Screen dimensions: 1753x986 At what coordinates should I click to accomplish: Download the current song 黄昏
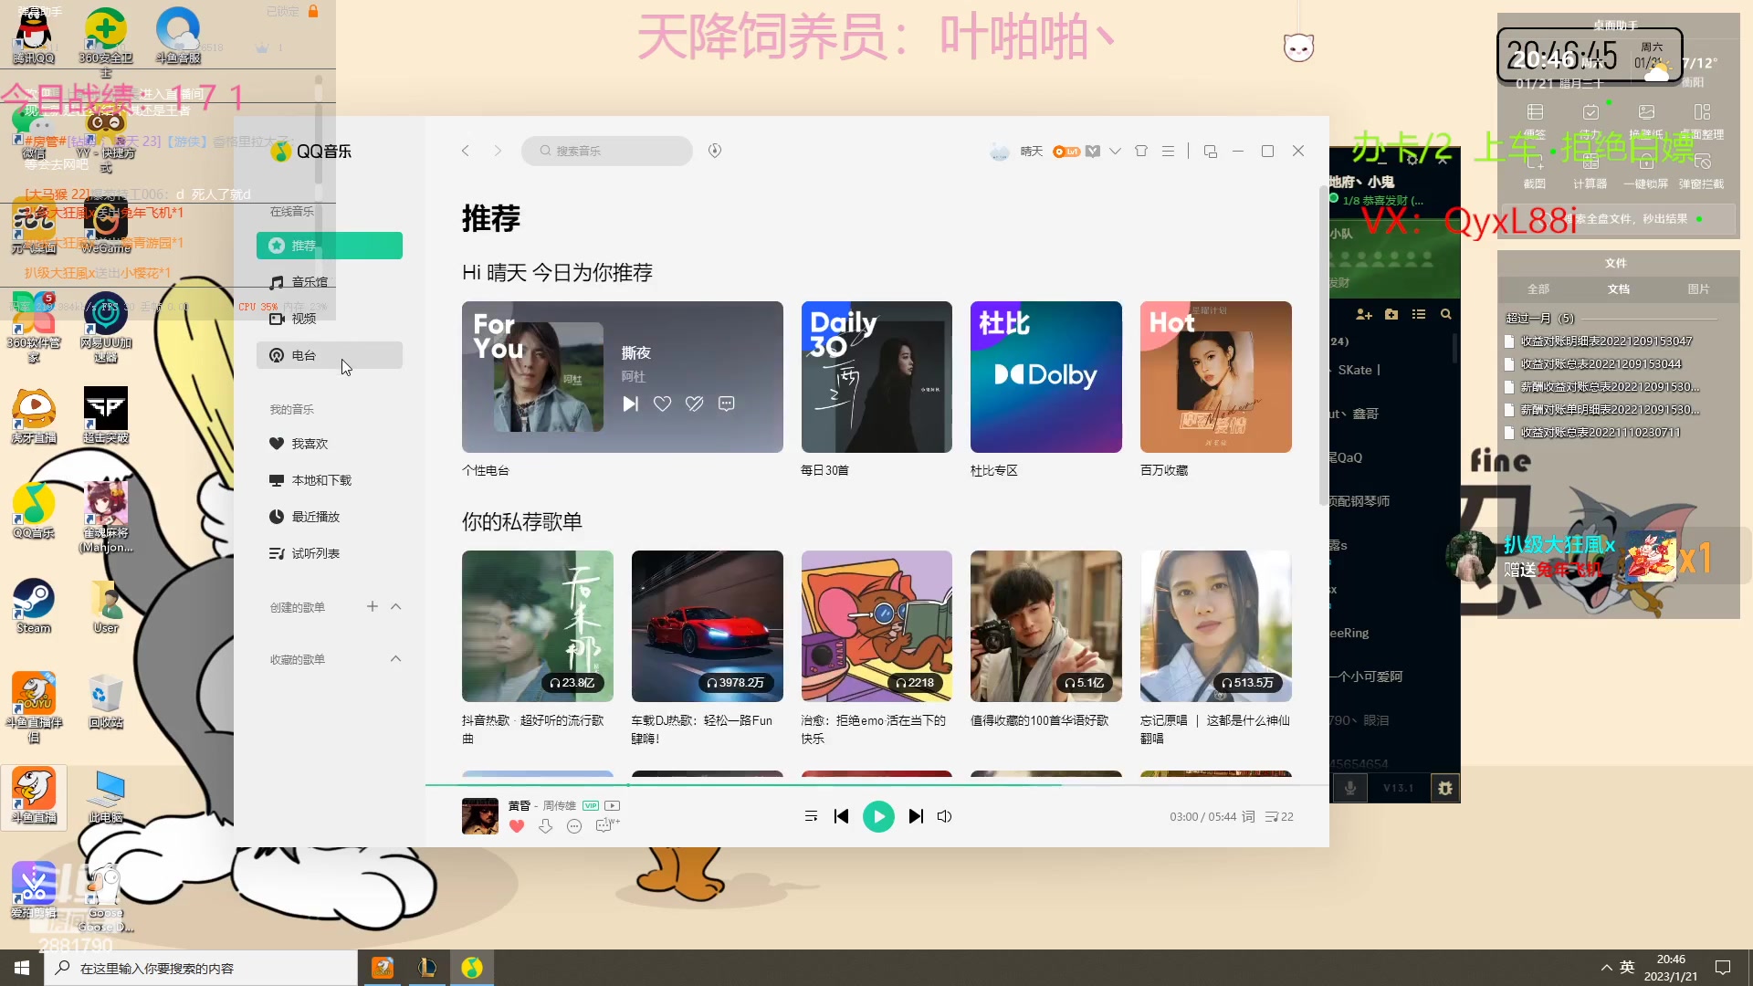(546, 826)
